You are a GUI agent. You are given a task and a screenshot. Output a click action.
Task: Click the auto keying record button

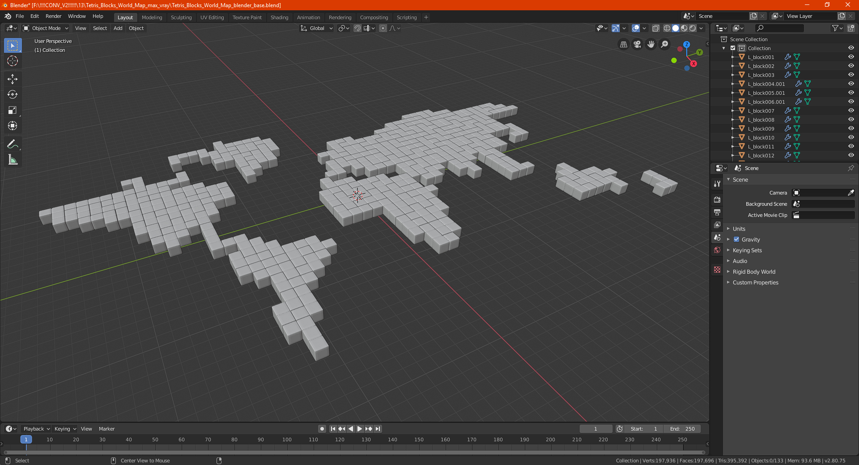pyautogui.click(x=322, y=429)
